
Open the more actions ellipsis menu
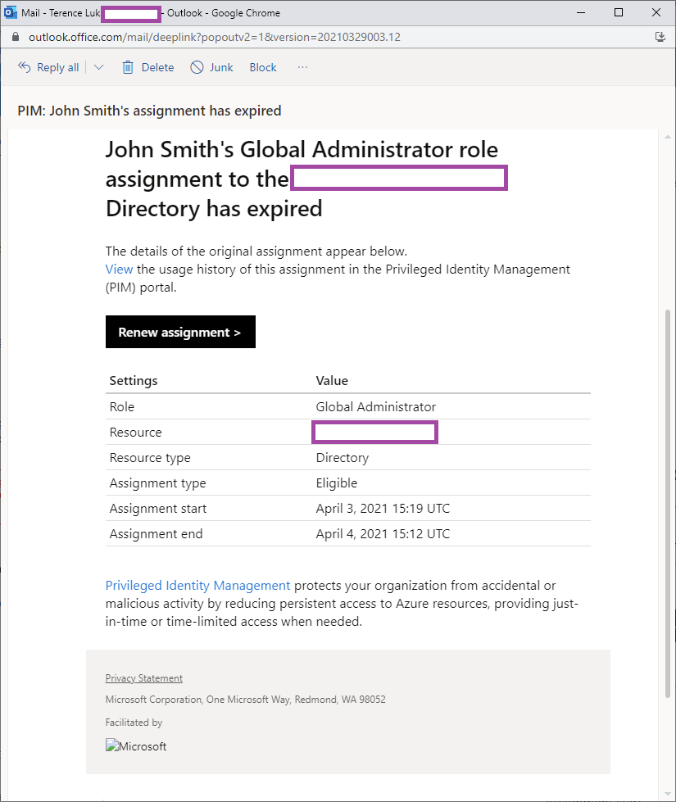point(303,67)
